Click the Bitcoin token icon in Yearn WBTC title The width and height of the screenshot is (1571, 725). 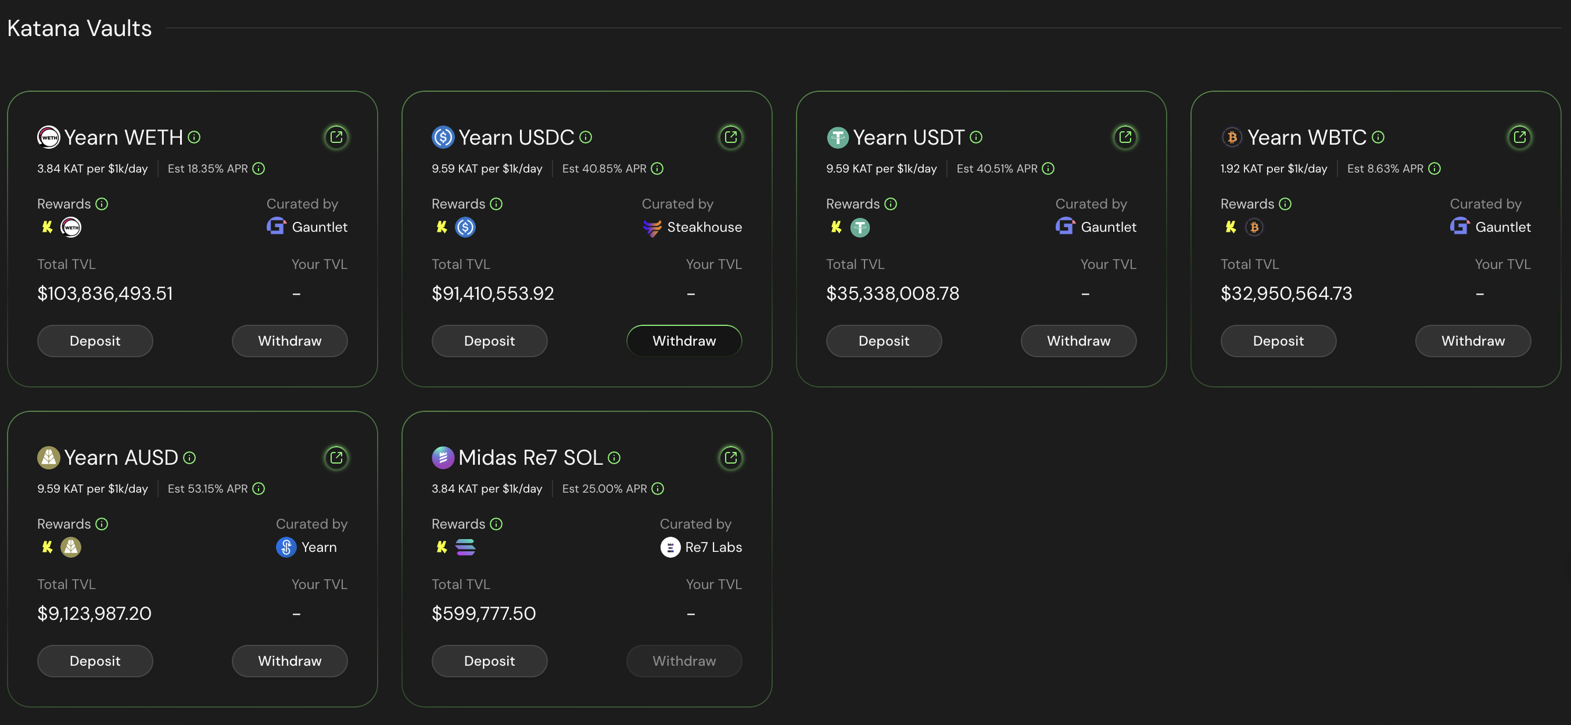coord(1232,137)
